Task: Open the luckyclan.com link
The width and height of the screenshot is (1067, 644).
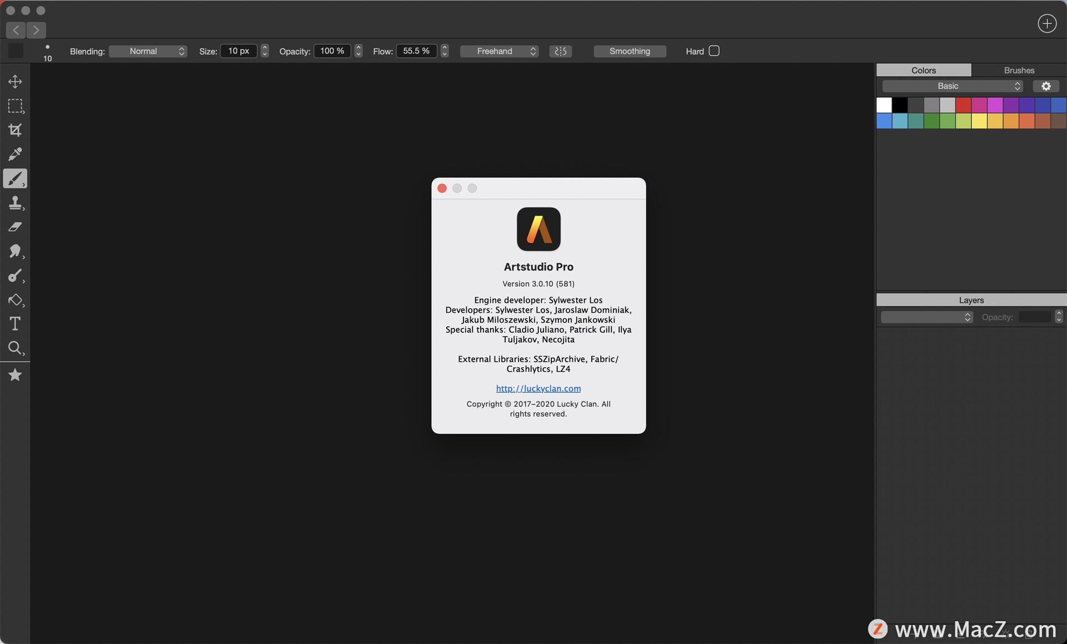Action: pos(538,388)
